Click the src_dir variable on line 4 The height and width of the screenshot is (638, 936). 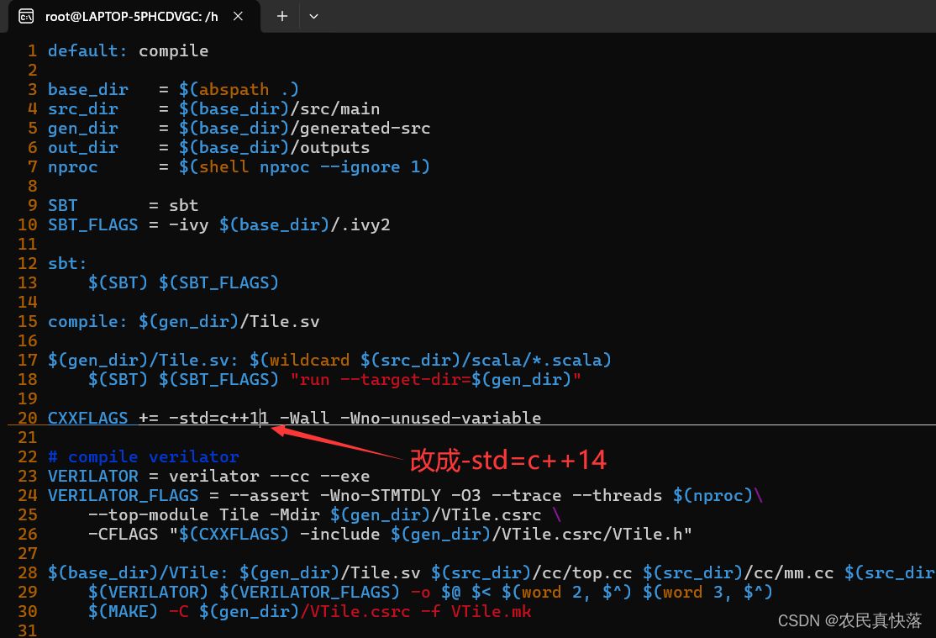click(83, 108)
